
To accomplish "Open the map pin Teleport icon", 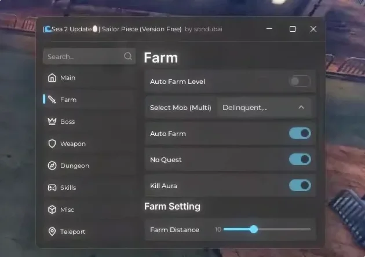I will tap(52, 232).
